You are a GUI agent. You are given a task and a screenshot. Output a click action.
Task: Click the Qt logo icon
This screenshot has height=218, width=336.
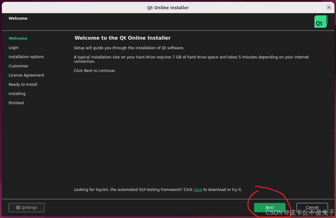(321, 22)
